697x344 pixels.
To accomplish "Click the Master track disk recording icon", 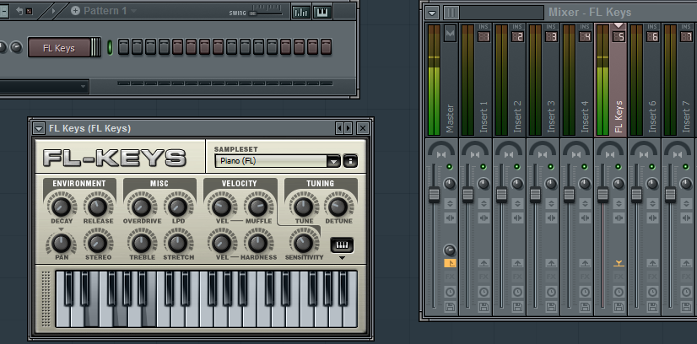I will pos(450,306).
